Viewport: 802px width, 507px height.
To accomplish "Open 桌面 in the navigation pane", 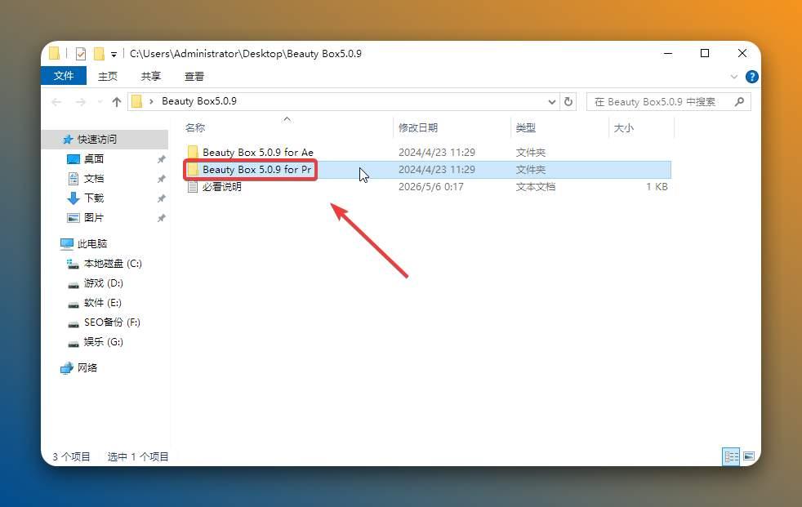I will click(x=94, y=159).
